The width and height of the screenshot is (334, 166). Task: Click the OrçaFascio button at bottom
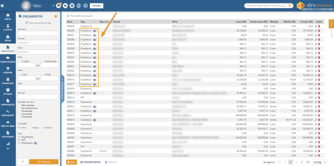click(90, 162)
